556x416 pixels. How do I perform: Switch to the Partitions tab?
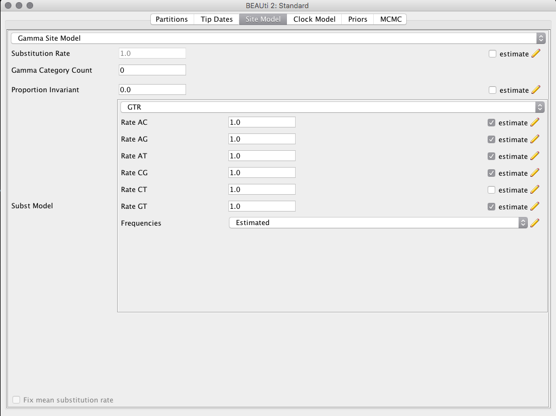point(171,19)
